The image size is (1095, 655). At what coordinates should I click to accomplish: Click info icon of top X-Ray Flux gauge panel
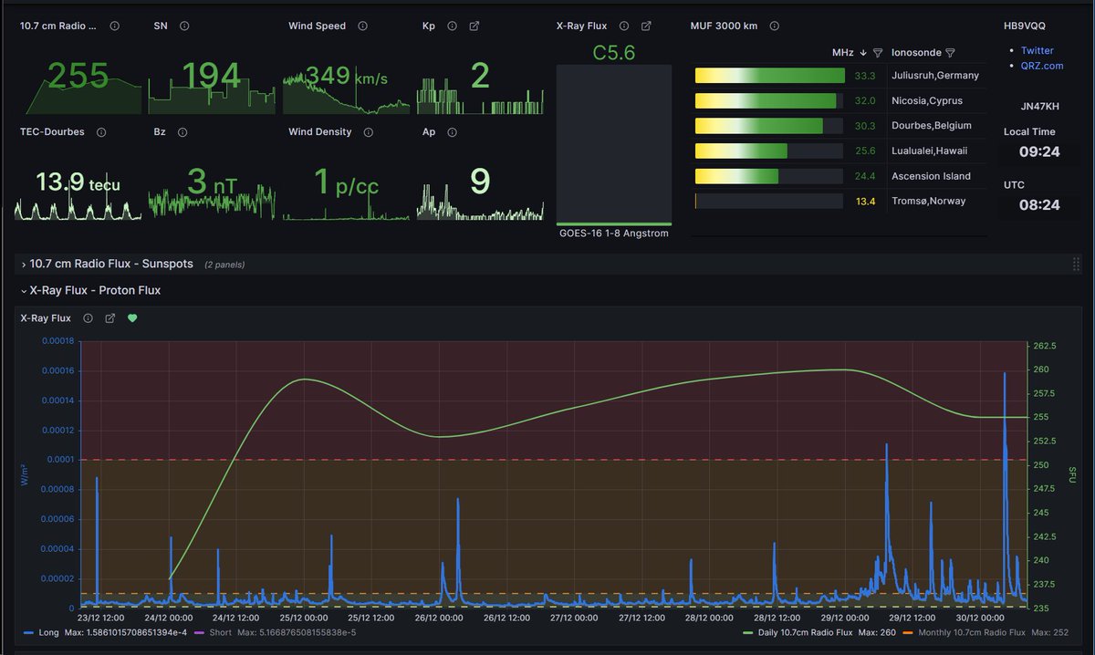click(624, 26)
